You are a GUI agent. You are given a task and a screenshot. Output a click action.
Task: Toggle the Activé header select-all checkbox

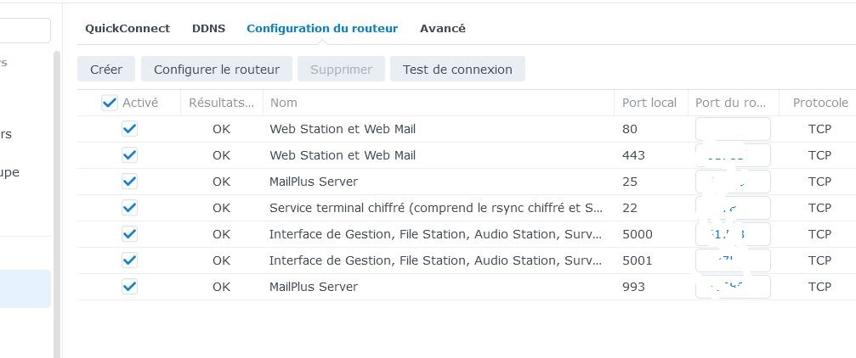pos(109,103)
